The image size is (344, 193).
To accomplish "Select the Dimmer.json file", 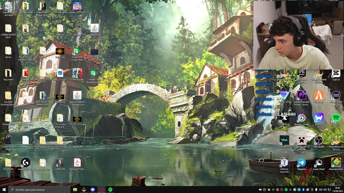I will [26, 142].
